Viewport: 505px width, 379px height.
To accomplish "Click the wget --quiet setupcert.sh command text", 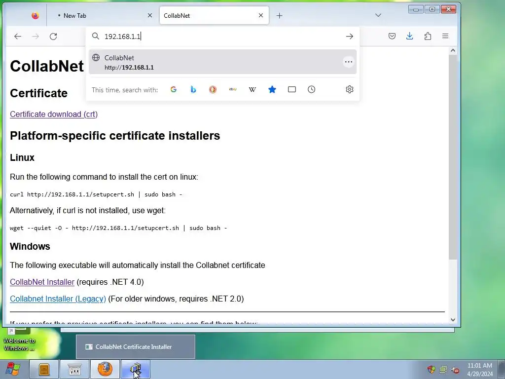I will click(118, 228).
